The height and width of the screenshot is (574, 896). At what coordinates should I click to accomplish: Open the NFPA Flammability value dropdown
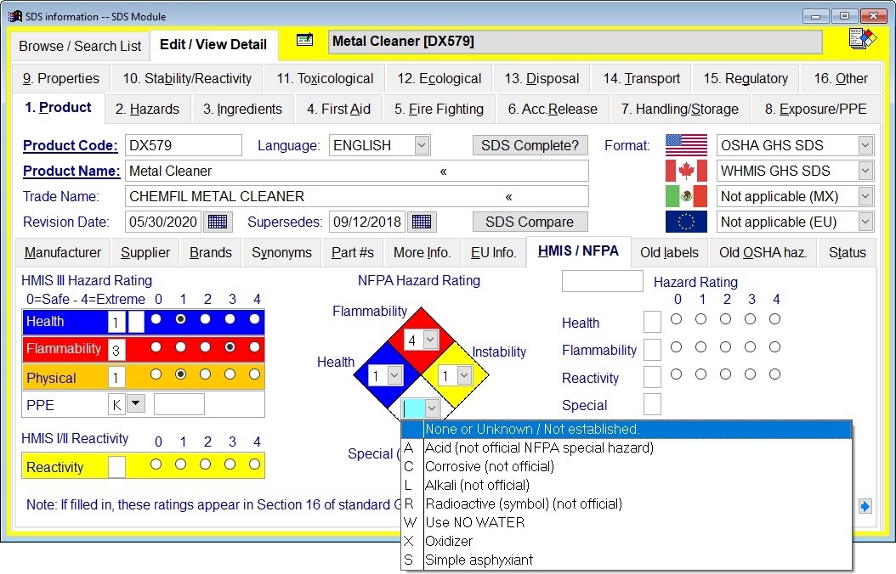[430, 340]
